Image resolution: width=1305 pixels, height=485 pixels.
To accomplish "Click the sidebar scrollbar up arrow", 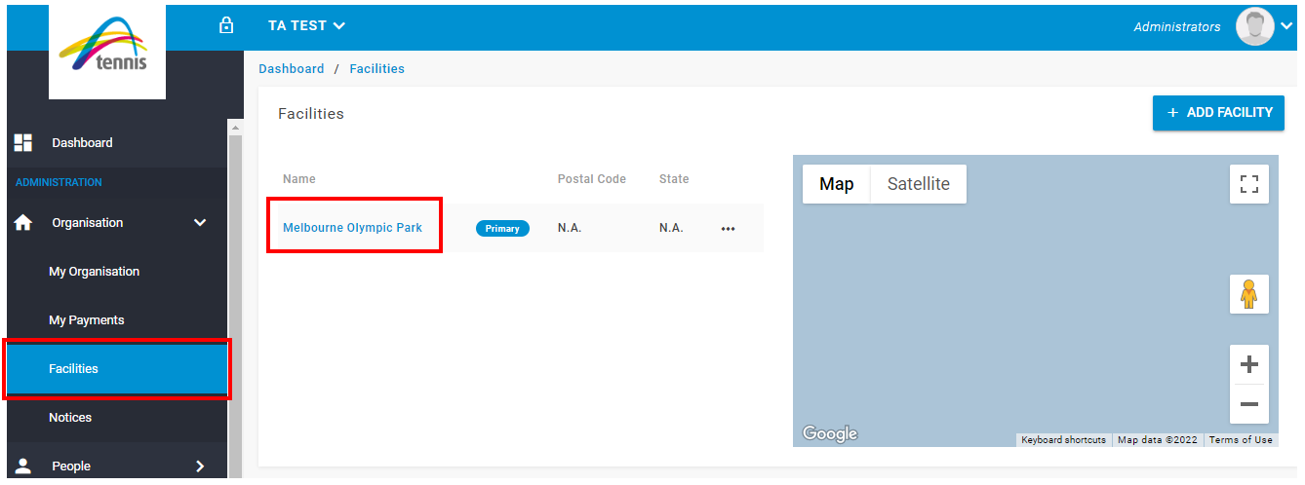I will (x=234, y=127).
